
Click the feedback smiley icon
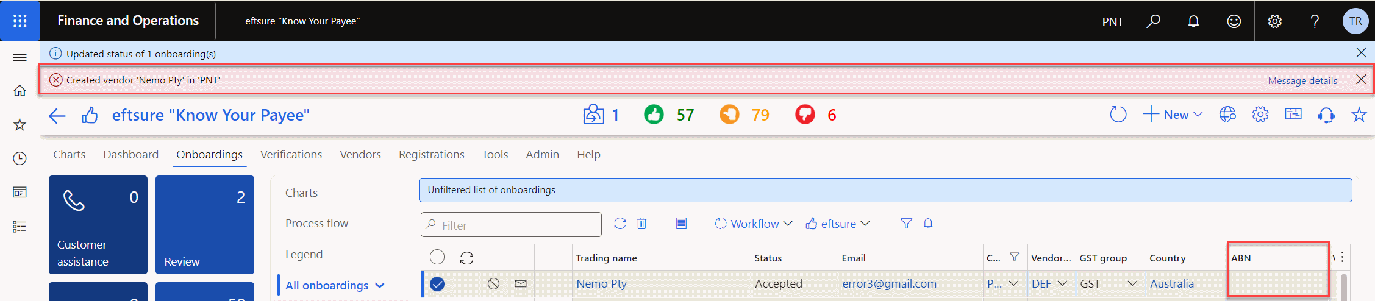[x=1234, y=21]
